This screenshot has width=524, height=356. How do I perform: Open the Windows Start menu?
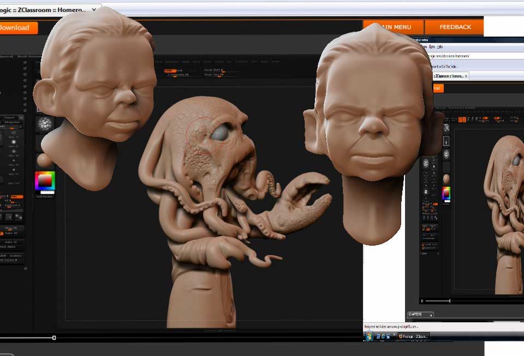tap(368, 336)
